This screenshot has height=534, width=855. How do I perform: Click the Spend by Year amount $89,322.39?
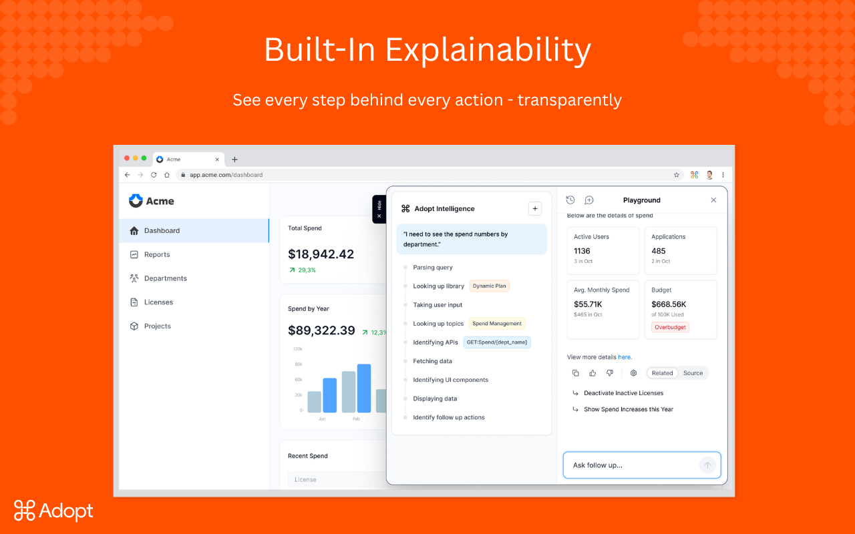coord(321,330)
